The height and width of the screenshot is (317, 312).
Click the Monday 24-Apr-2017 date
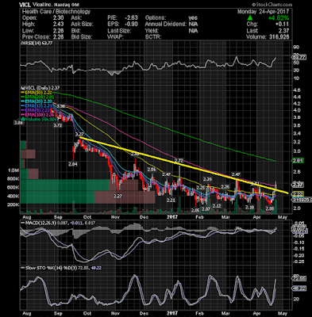pos(263,11)
